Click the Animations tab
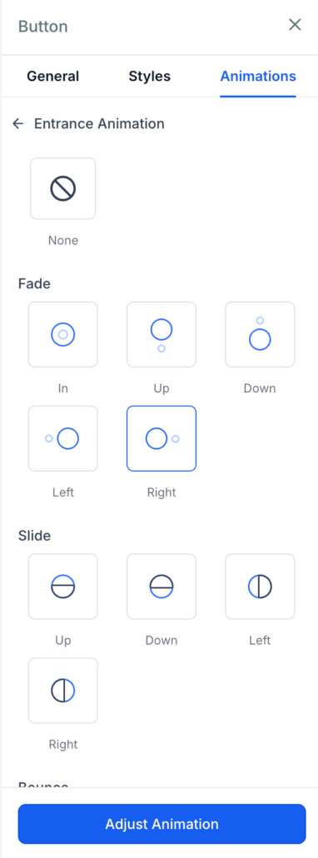 tap(258, 76)
